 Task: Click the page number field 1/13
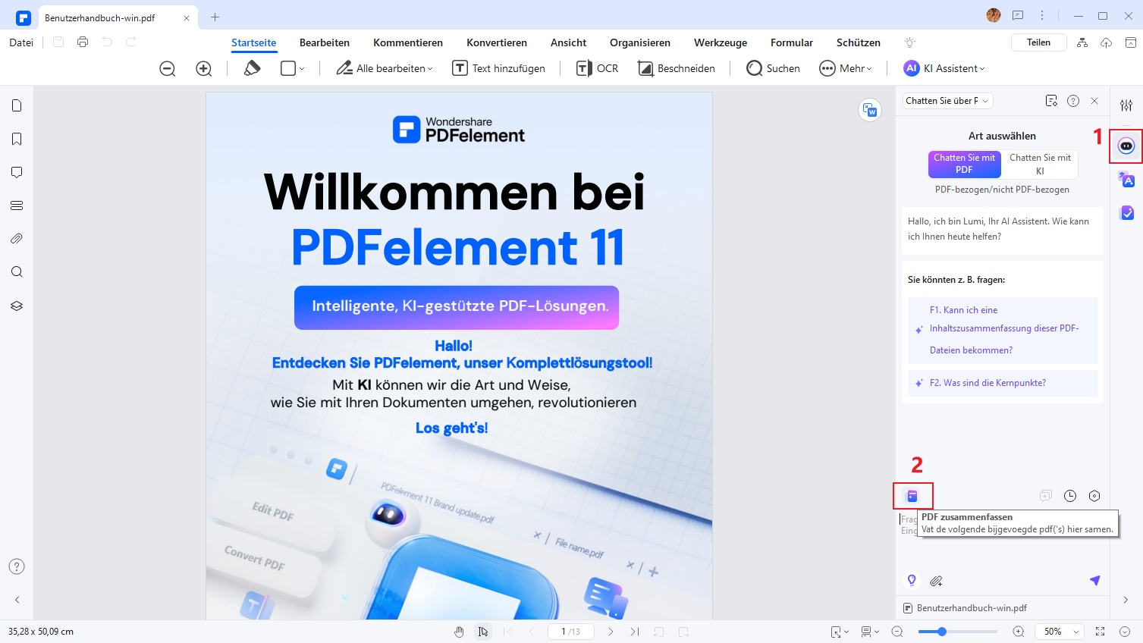click(570, 632)
